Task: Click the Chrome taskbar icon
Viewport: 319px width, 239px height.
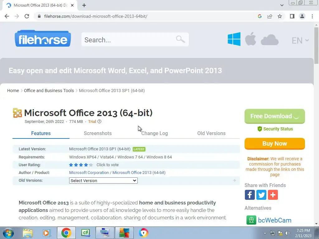Action: tap(66, 233)
